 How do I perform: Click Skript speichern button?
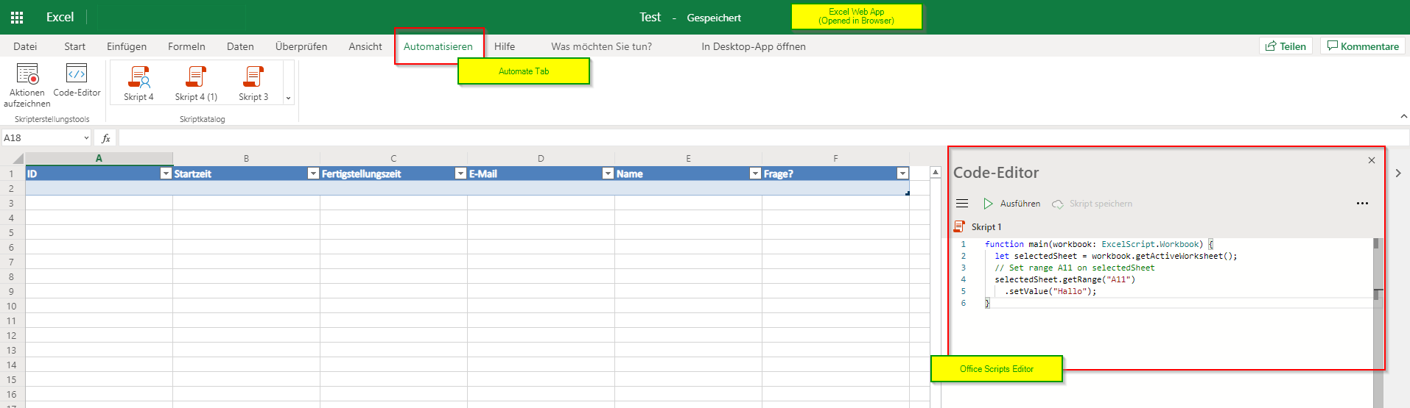coord(1092,204)
